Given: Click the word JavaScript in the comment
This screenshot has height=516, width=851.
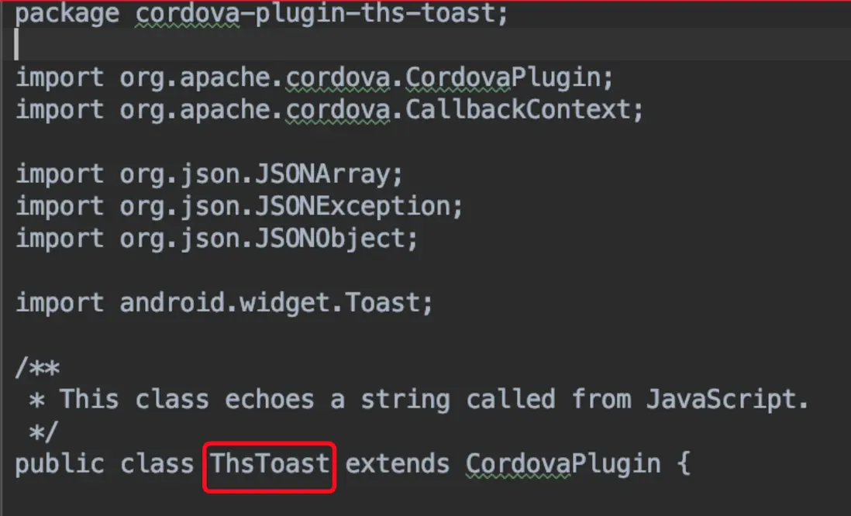Looking at the screenshot, I should click(722, 400).
